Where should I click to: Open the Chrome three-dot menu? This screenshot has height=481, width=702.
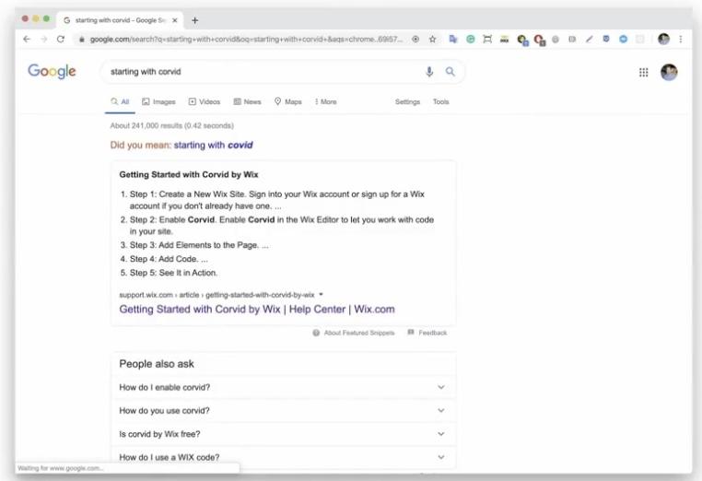coord(681,40)
